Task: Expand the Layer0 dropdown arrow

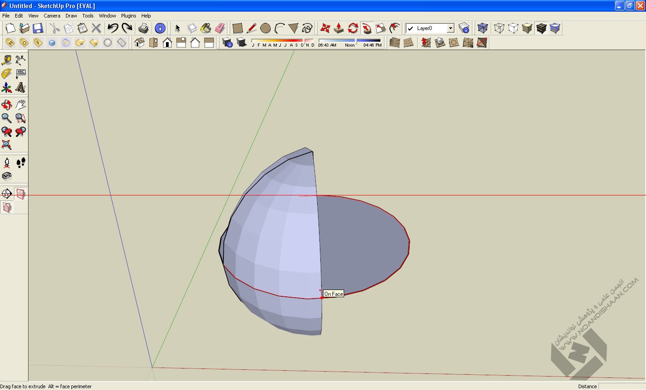Action: 450,28
